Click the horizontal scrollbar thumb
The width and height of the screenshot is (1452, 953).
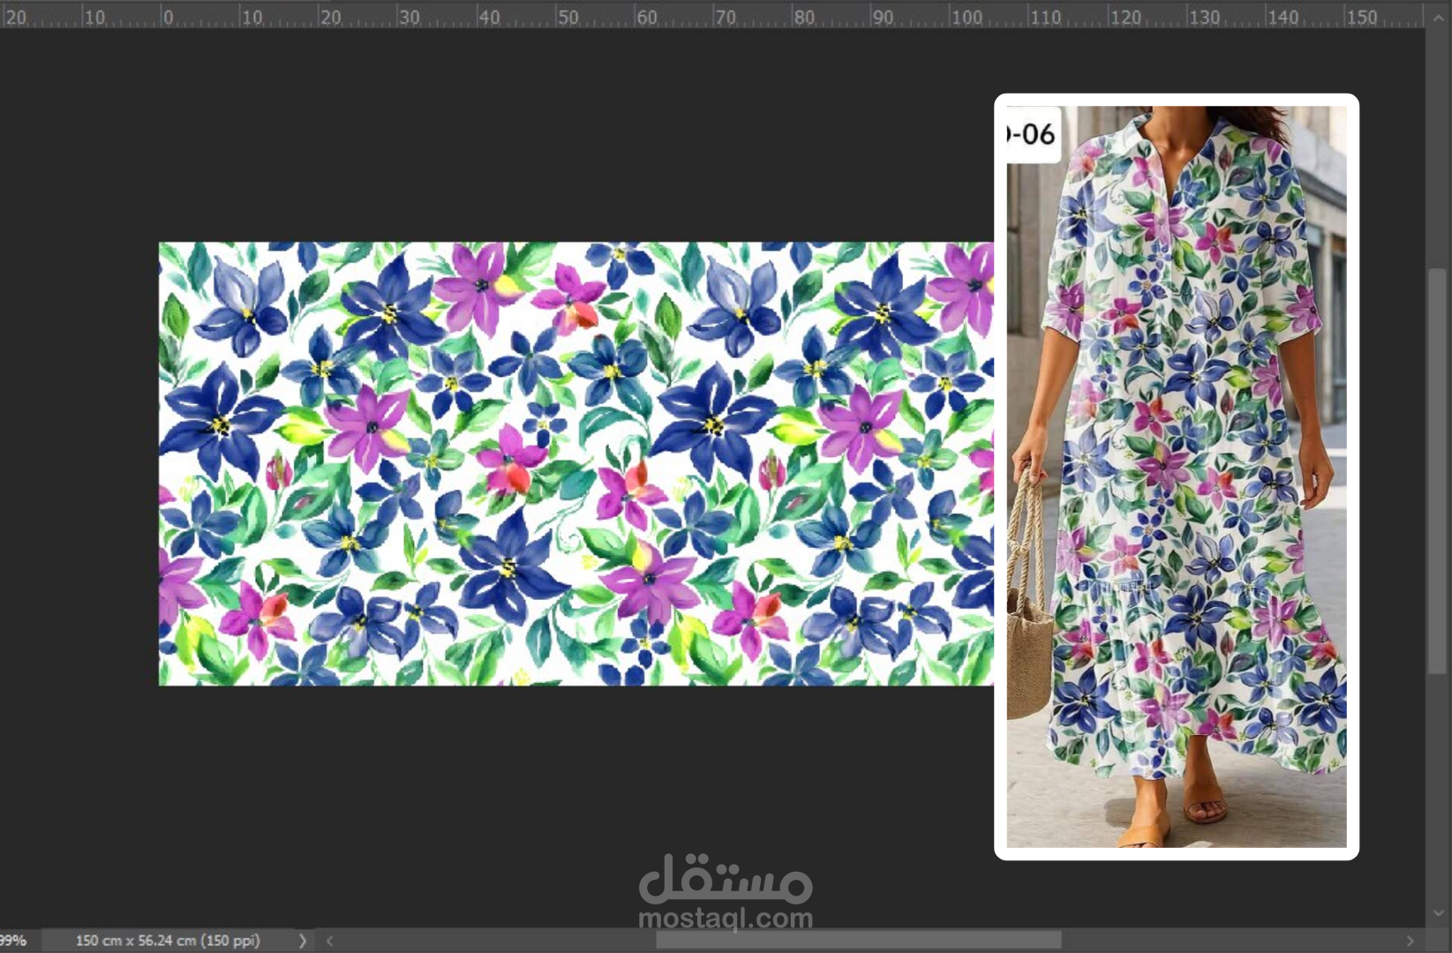(858, 941)
